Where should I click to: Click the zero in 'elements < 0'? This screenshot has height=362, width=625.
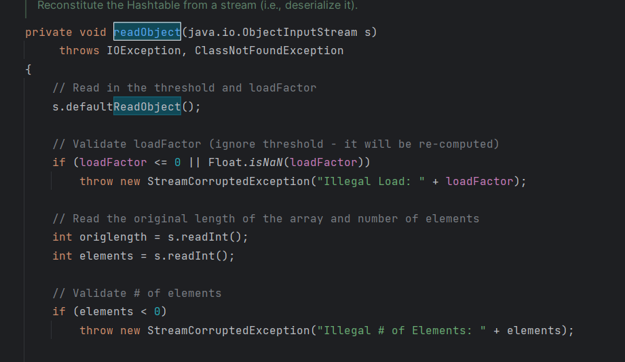pos(157,311)
